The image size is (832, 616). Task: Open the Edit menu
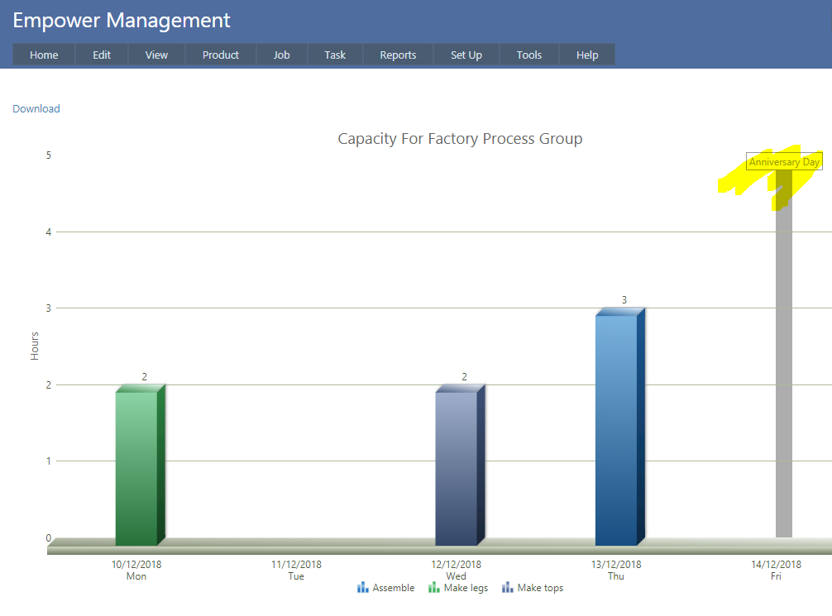(x=102, y=55)
